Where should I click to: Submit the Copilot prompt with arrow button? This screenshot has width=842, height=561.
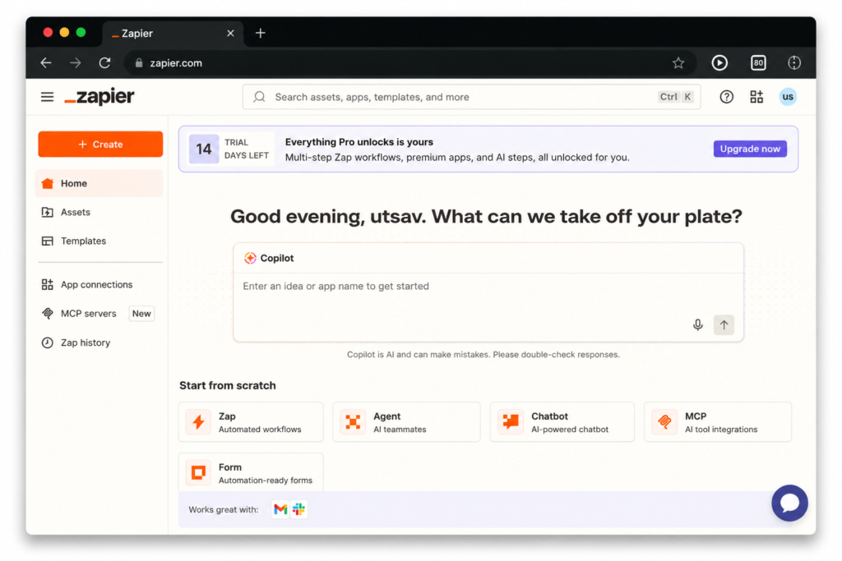click(724, 324)
